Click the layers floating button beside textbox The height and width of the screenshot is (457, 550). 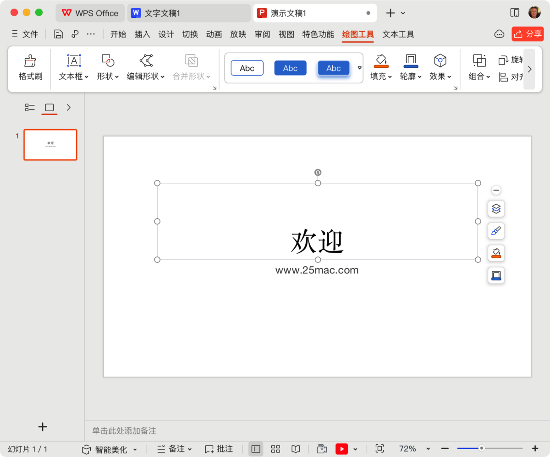pos(496,209)
